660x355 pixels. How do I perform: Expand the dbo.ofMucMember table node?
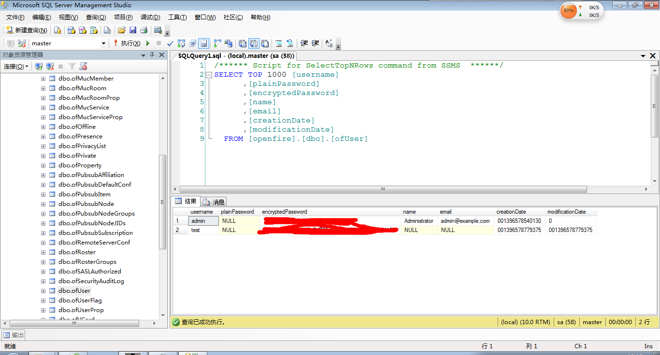43,79
